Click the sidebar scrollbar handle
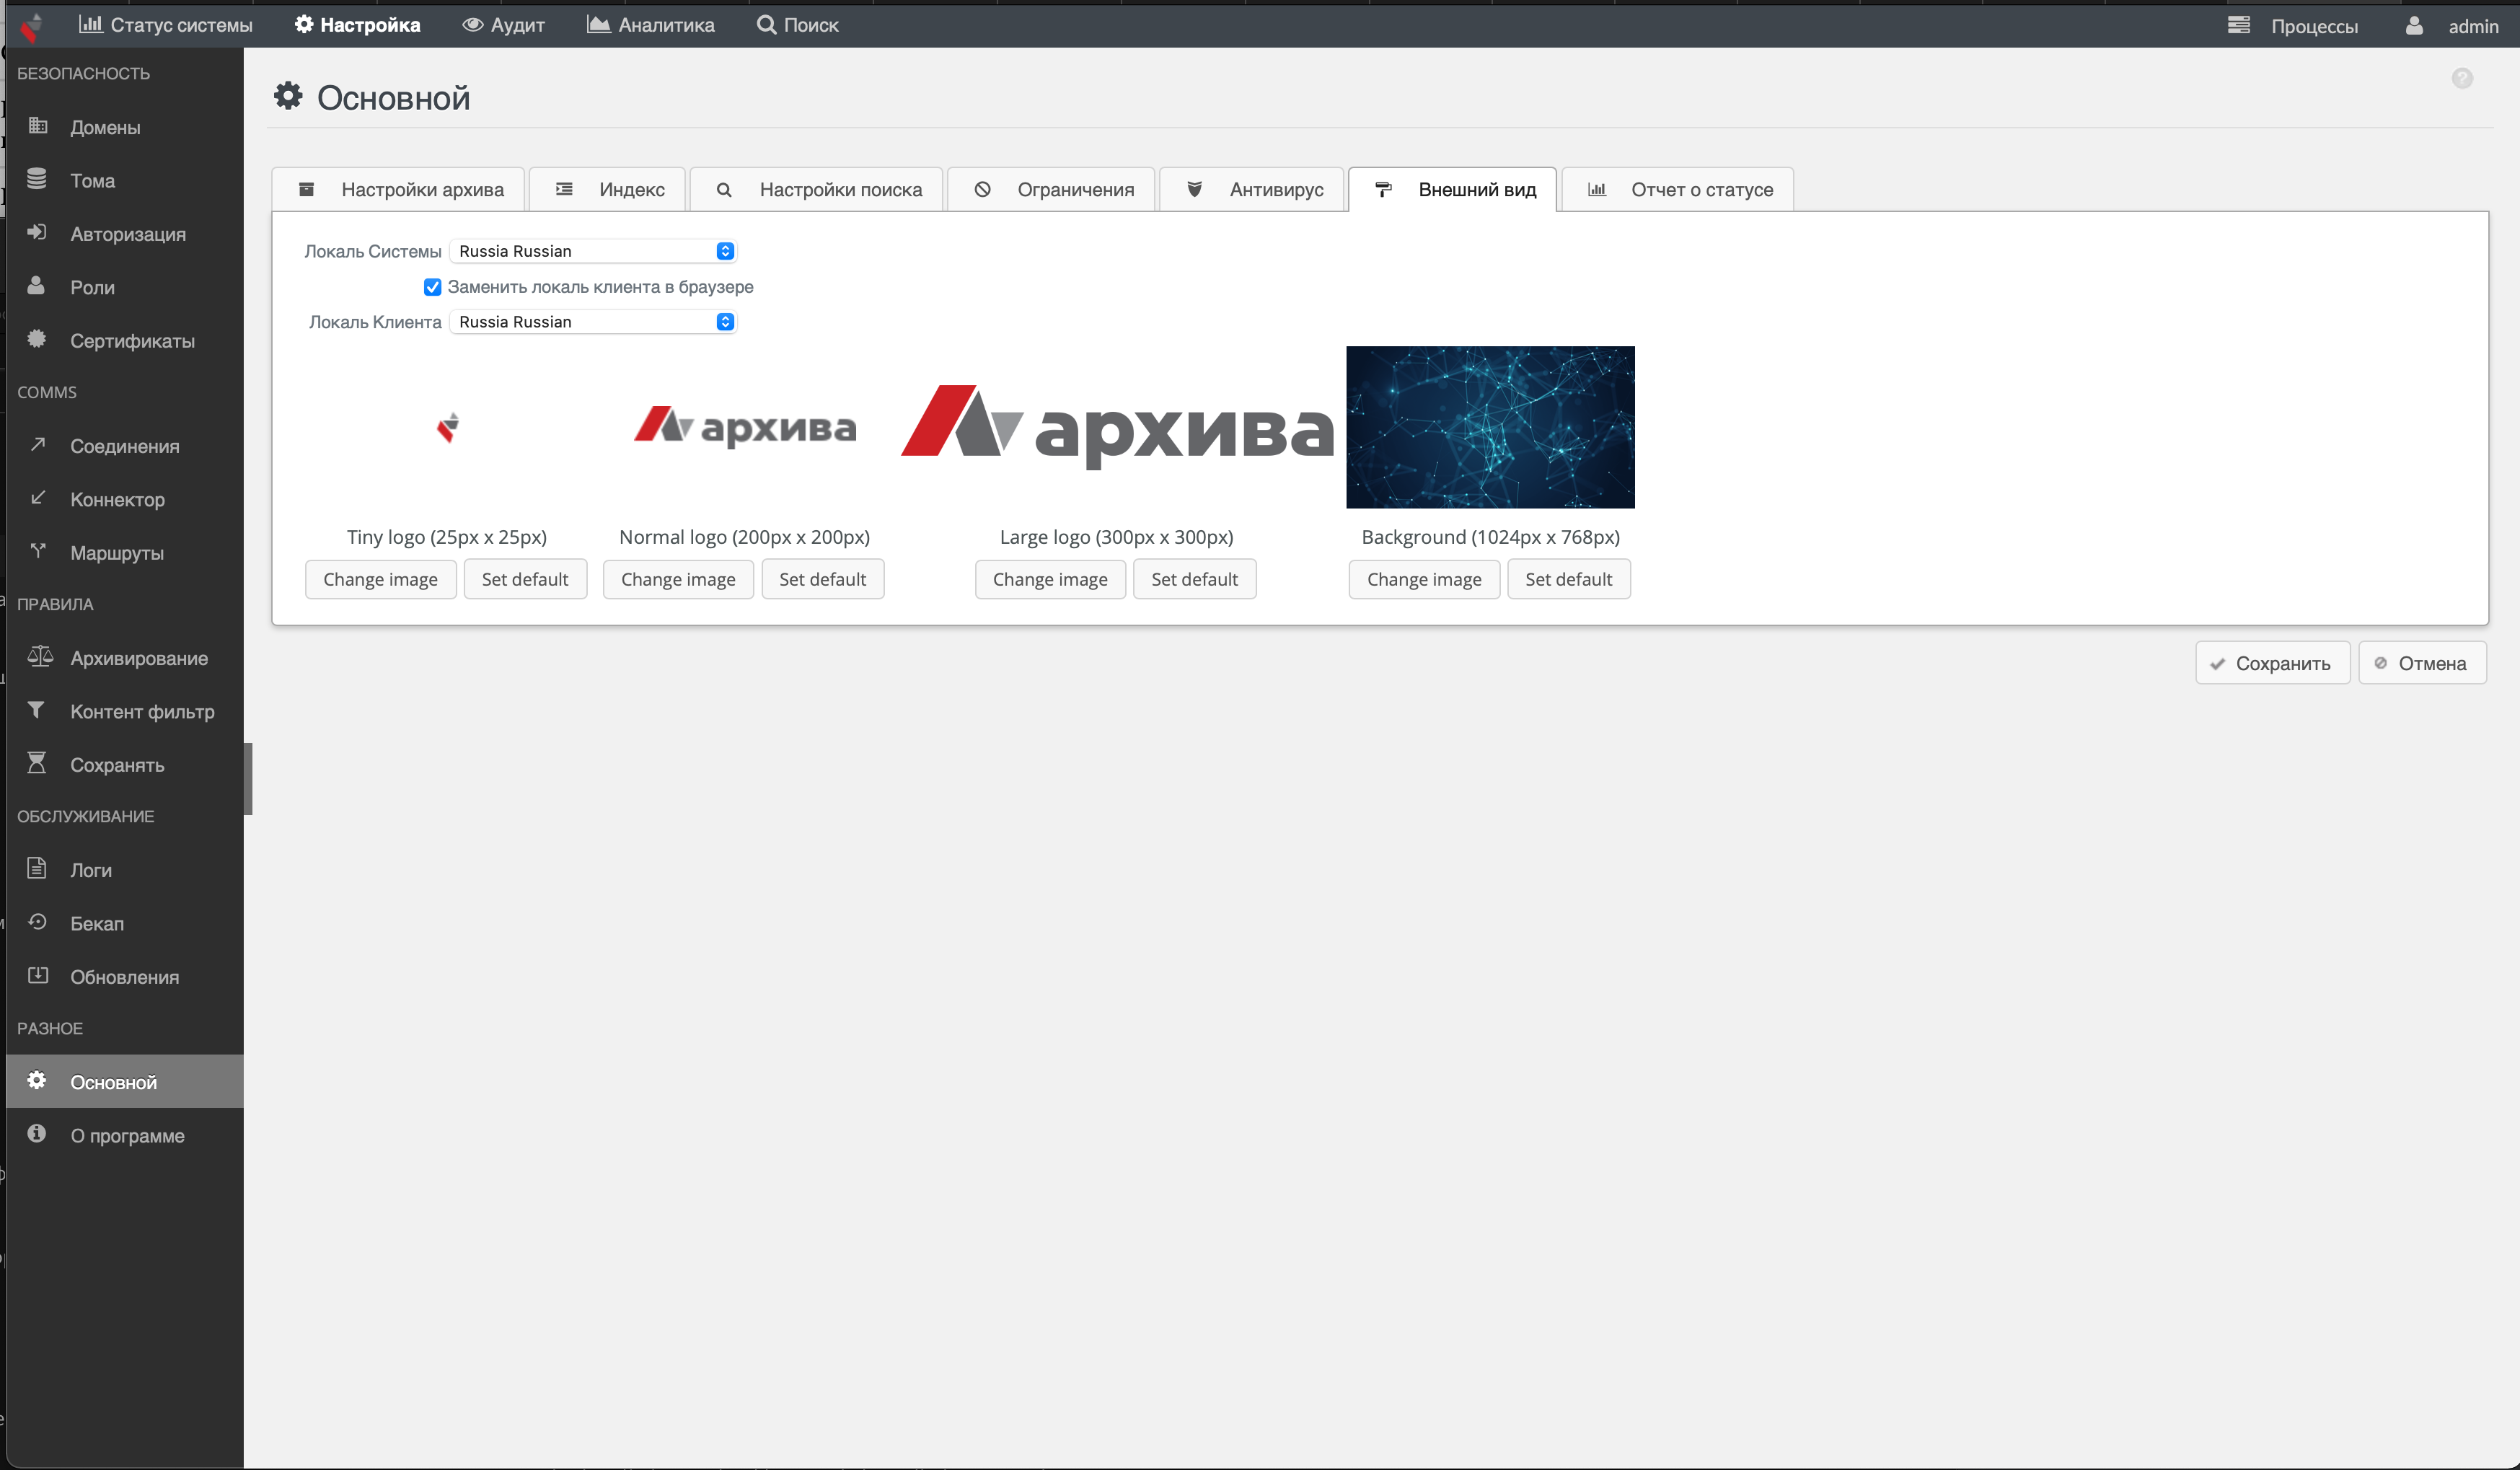The width and height of the screenshot is (2520, 1470). [248, 779]
